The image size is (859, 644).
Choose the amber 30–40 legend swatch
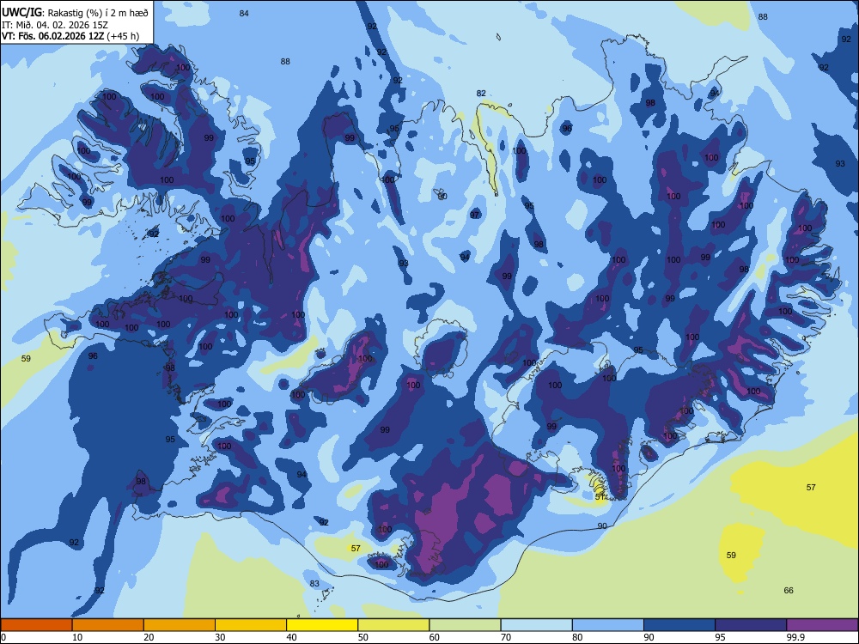[251, 625]
